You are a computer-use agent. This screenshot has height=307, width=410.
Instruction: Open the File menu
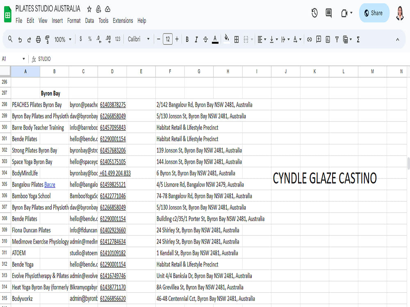pos(19,20)
